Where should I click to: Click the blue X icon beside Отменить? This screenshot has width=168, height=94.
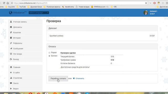tap(74, 78)
